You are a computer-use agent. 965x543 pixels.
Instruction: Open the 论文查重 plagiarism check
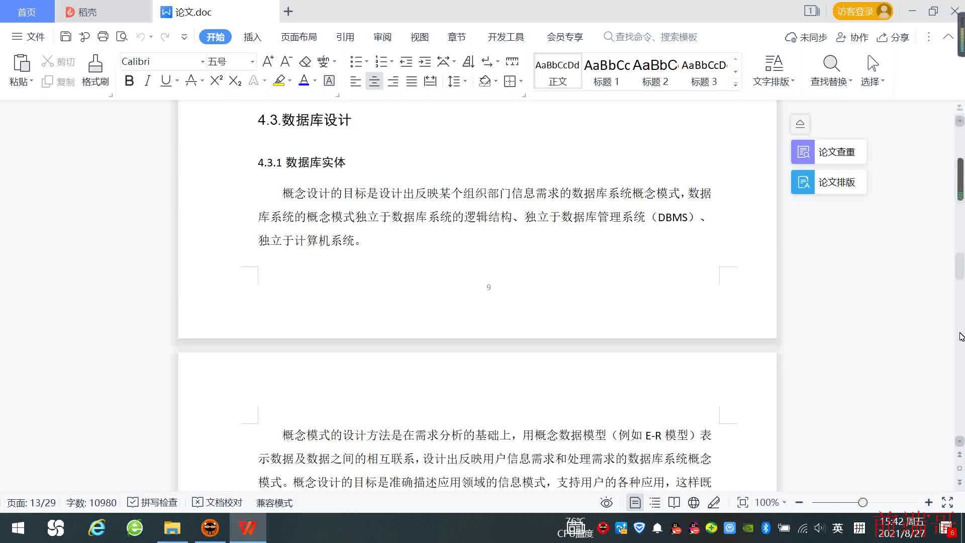point(828,152)
